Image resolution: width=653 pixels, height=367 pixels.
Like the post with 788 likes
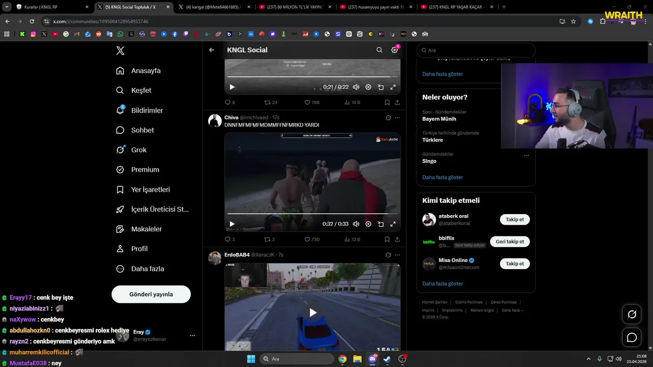pos(312,102)
